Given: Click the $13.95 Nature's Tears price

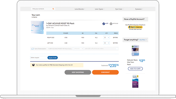Looking at the screenshot, I should pyautogui.click(x=142, y=61).
